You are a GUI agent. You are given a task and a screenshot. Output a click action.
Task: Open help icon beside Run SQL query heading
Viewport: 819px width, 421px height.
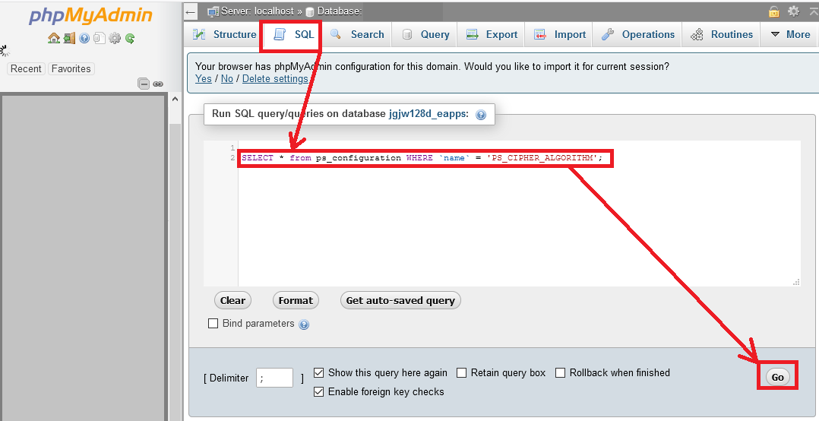pyautogui.click(x=481, y=115)
